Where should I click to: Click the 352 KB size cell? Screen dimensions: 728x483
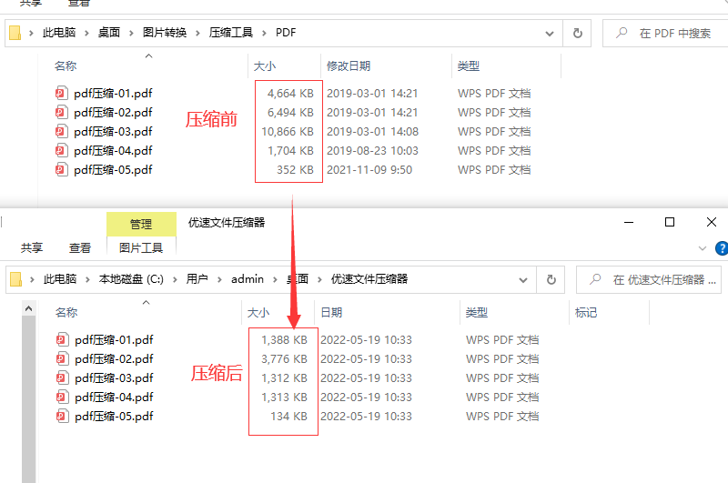pyautogui.click(x=295, y=170)
